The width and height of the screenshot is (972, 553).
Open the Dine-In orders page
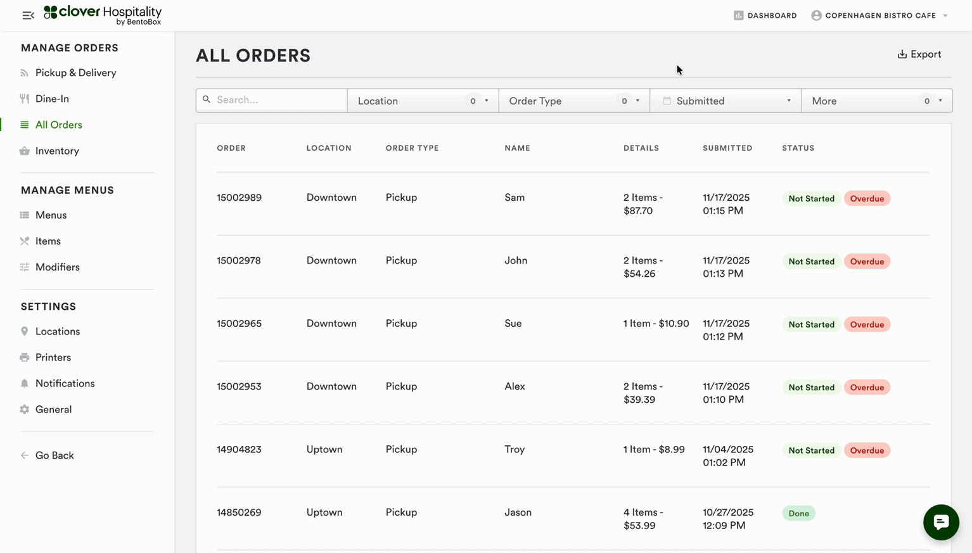coord(52,99)
